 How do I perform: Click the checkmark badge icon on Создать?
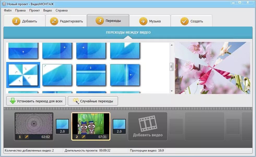click(x=184, y=21)
